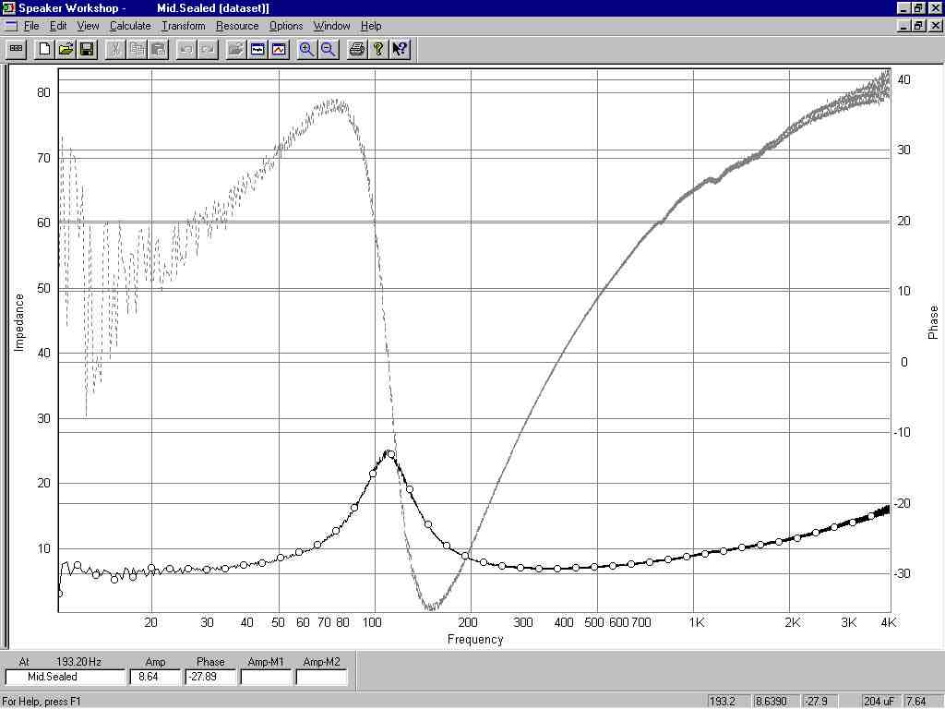The width and height of the screenshot is (945, 709).
Task: Print the chart using the printer icon
Action: pyautogui.click(x=357, y=49)
